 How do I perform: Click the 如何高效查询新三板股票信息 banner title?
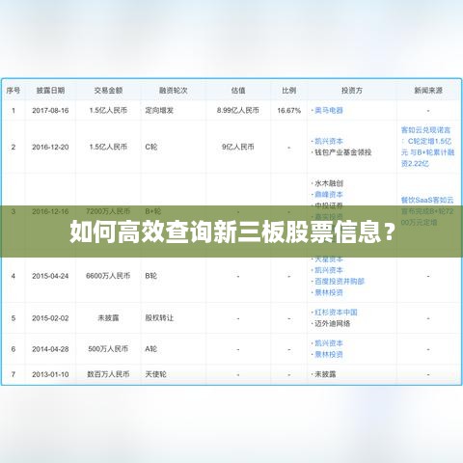pos(232,231)
